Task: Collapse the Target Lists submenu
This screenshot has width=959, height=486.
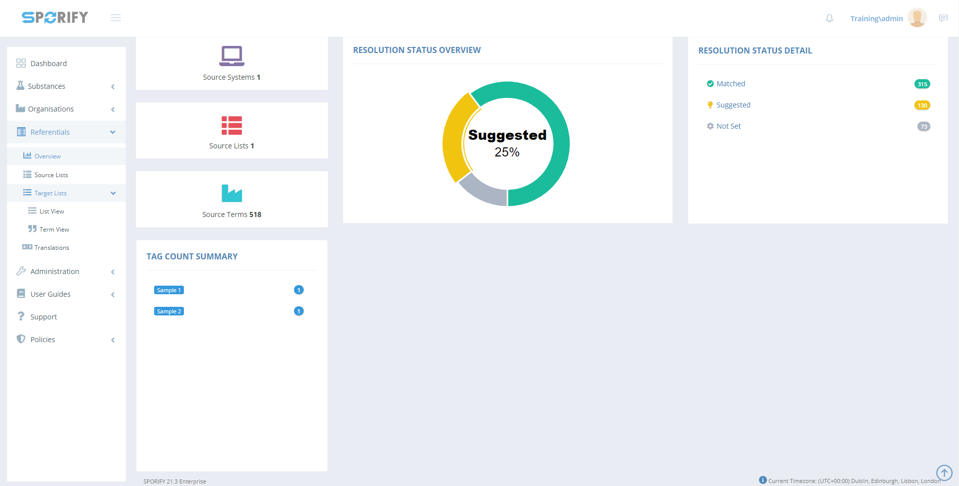Action: click(113, 193)
